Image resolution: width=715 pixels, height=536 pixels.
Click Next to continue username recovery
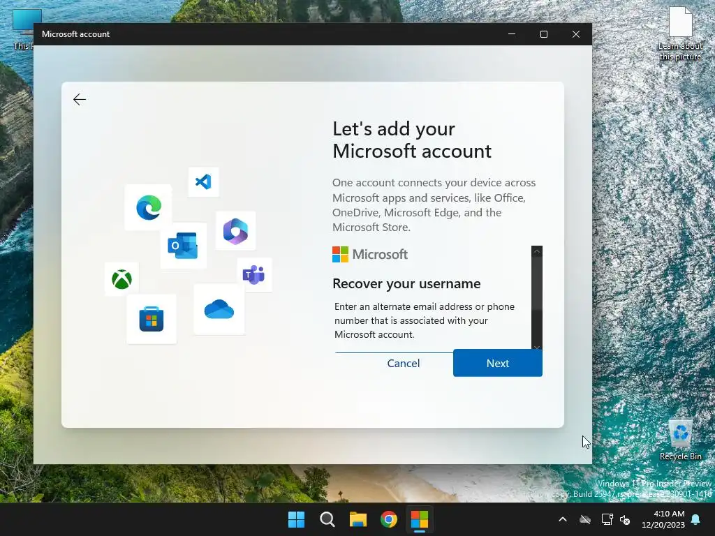497,363
